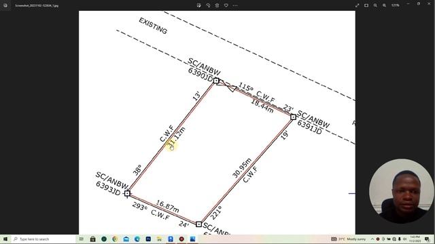Launch Microsoft Edge from the taskbar
This screenshot has width=435, height=244.
point(137,239)
